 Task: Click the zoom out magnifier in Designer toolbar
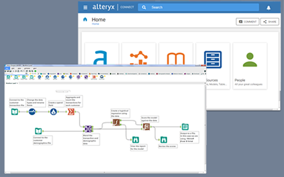point(32,71)
